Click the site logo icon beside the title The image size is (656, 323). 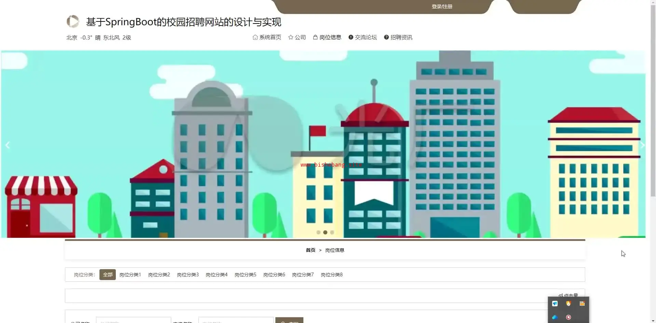click(73, 21)
